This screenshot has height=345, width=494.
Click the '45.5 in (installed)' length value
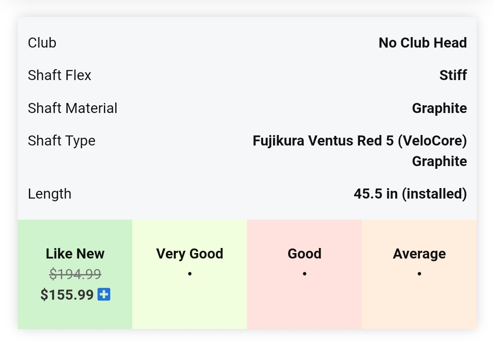410,194
